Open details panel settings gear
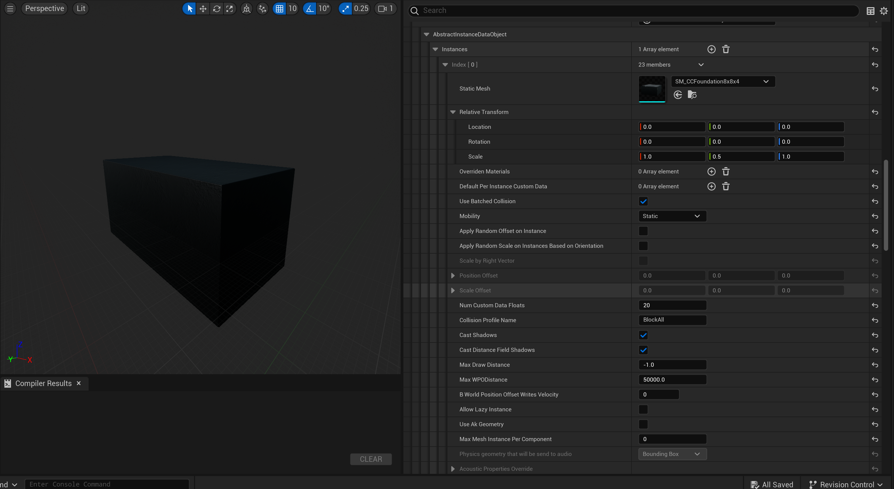This screenshot has height=489, width=894. 884,11
